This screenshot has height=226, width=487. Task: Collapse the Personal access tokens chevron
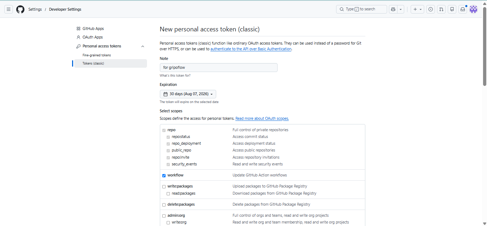coord(143,46)
